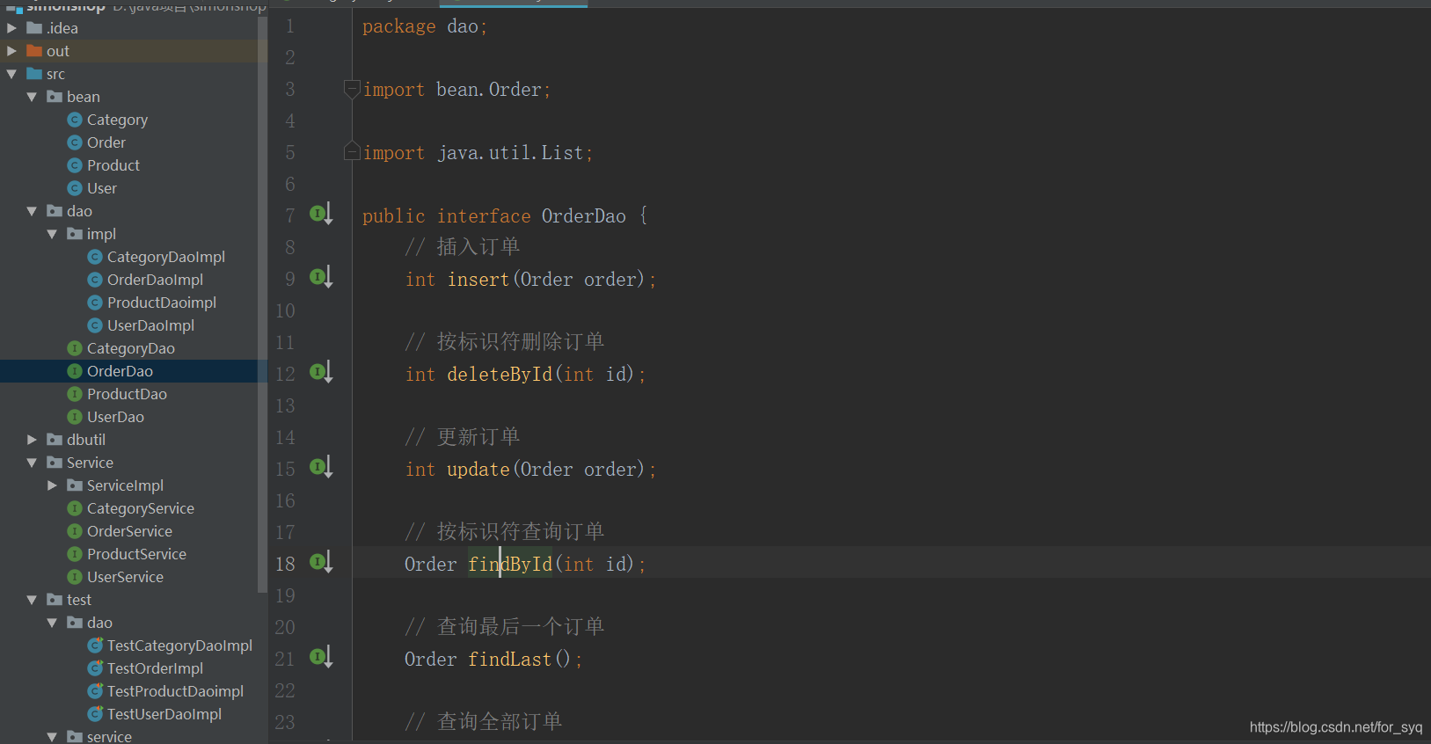Open TestOrderImpl test file
The width and height of the screenshot is (1431, 744).
click(x=155, y=668)
